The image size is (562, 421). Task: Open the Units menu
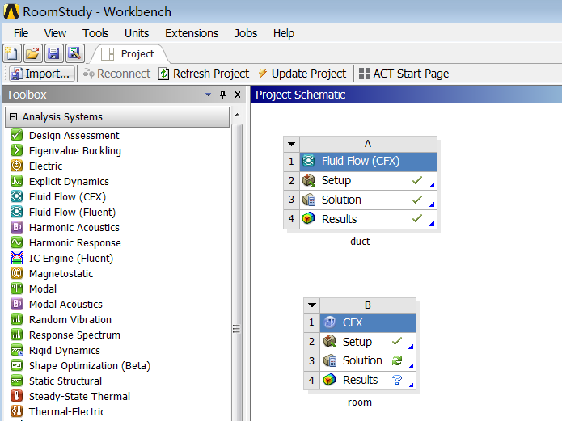tap(137, 33)
